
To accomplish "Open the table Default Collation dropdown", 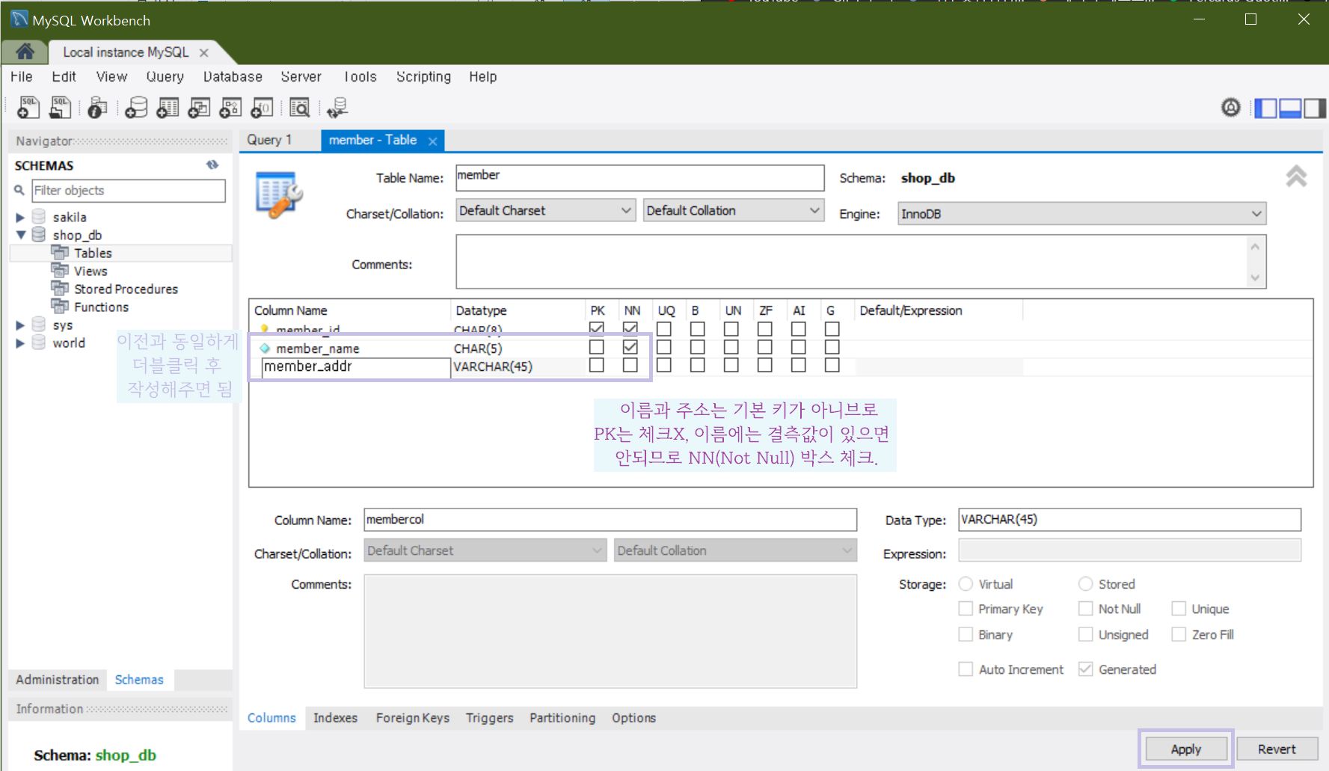I will point(733,211).
